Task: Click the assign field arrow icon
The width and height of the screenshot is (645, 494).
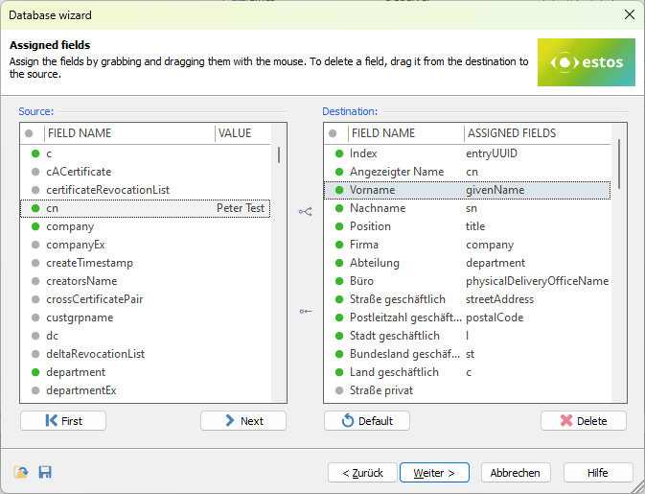Action: [306, 211]
